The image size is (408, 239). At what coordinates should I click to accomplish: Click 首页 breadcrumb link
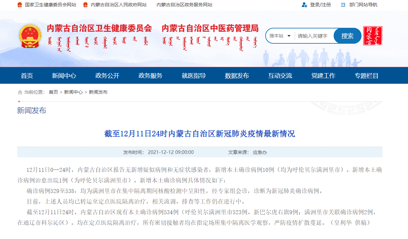(x=53, y=92)
